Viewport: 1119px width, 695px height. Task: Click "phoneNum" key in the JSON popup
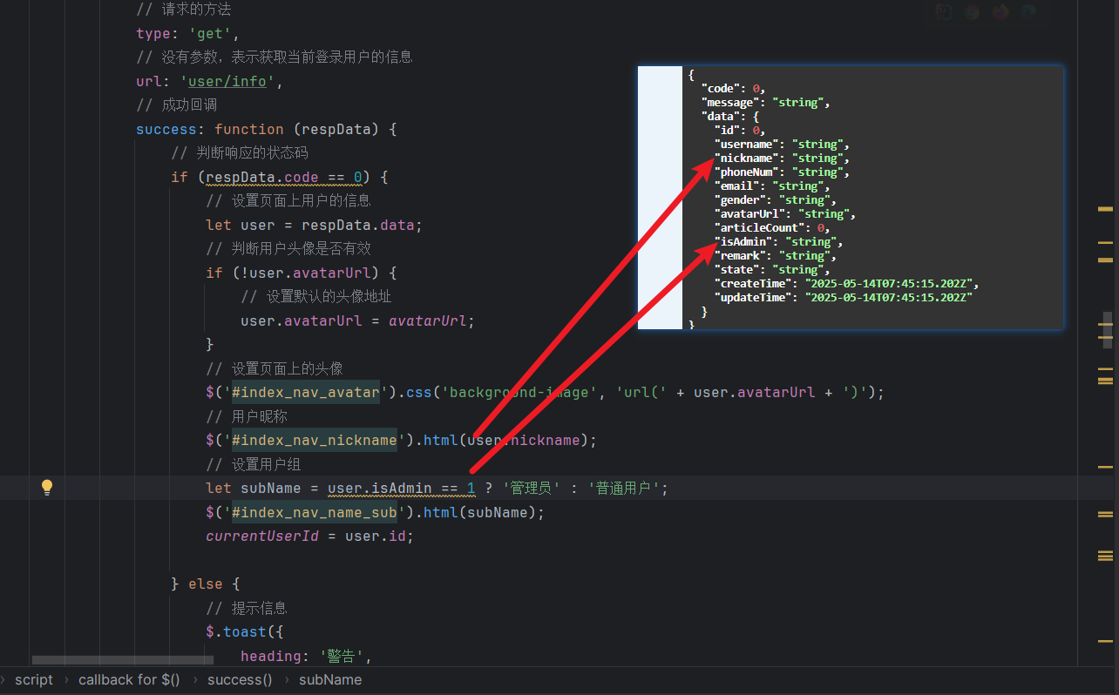[x=747, y=172]
